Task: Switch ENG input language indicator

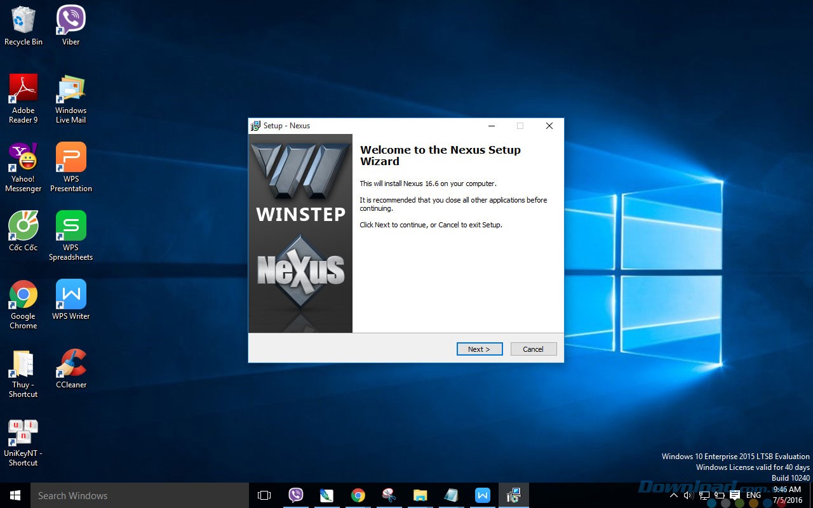Action: coord(753,495)
